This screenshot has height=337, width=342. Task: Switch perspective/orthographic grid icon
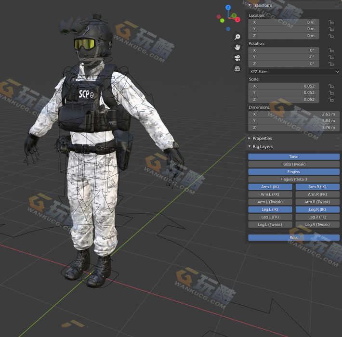(x=237, y=68)
